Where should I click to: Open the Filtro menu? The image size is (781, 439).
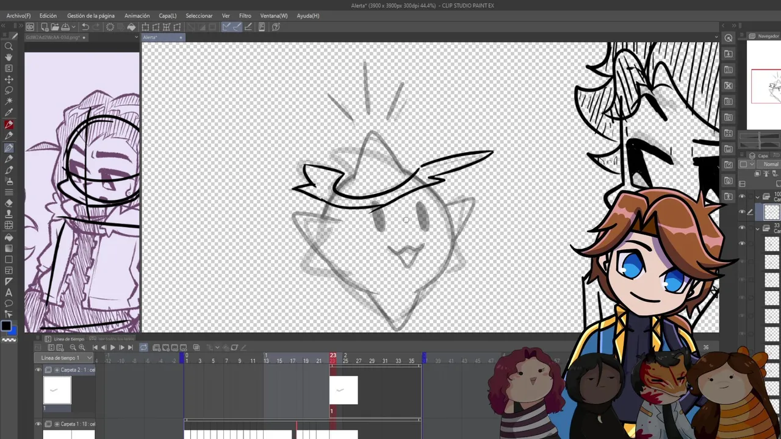click(245, 16)
